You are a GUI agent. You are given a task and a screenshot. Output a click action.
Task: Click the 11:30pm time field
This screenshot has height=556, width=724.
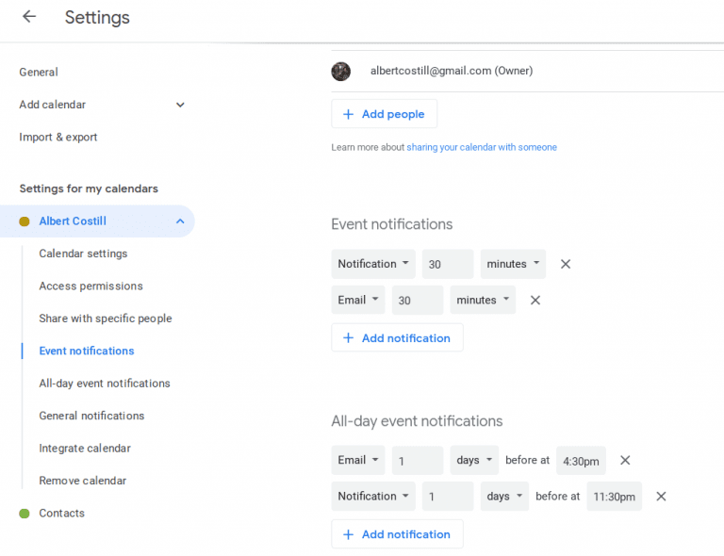[x=614, y=497]
